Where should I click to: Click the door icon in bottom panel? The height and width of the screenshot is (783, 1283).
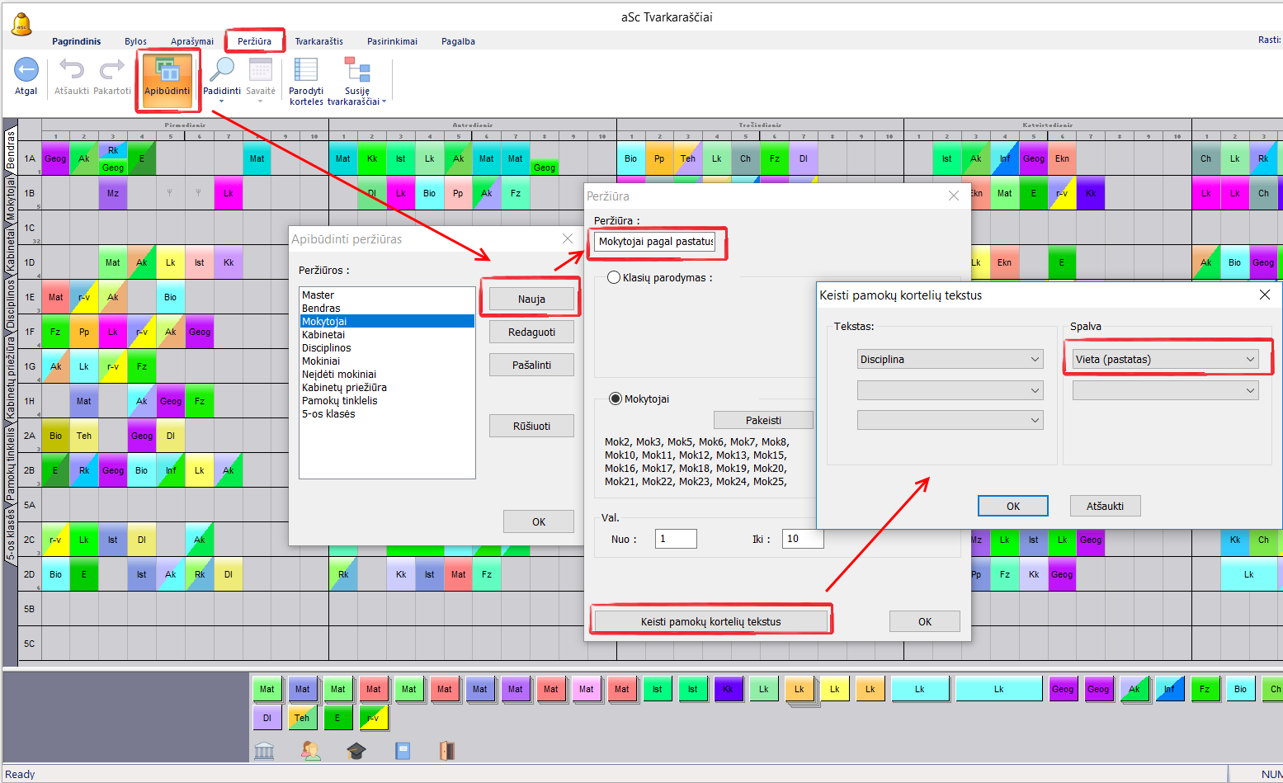(446, 751)
